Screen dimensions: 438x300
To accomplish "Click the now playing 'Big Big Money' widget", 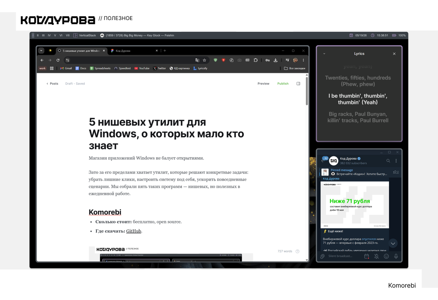I will tap(137, 35).
